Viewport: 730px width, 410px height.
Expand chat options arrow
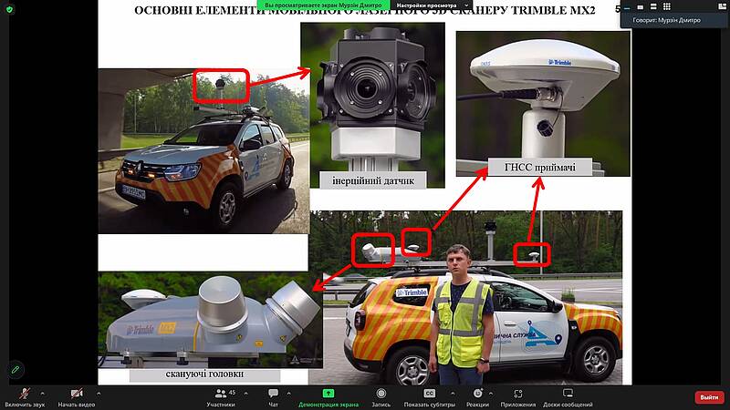coord(288,394)
